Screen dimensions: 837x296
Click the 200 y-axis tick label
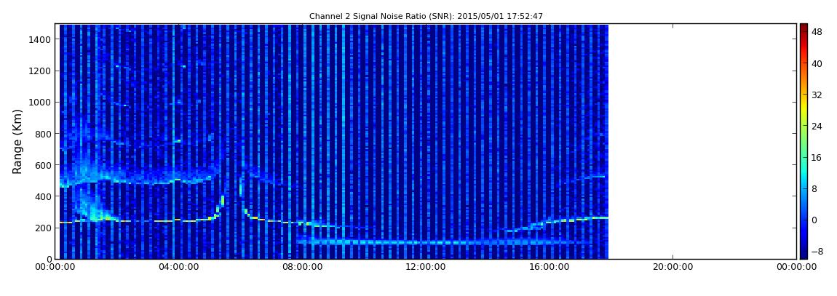coord(43,228)
